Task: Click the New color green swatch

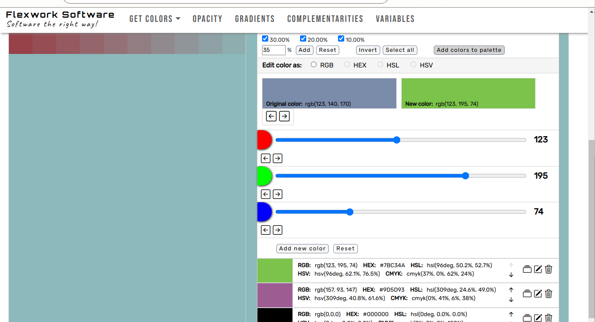Action: [468, 93]
